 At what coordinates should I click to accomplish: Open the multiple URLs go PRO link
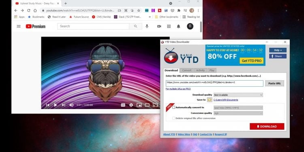[178, 89]
